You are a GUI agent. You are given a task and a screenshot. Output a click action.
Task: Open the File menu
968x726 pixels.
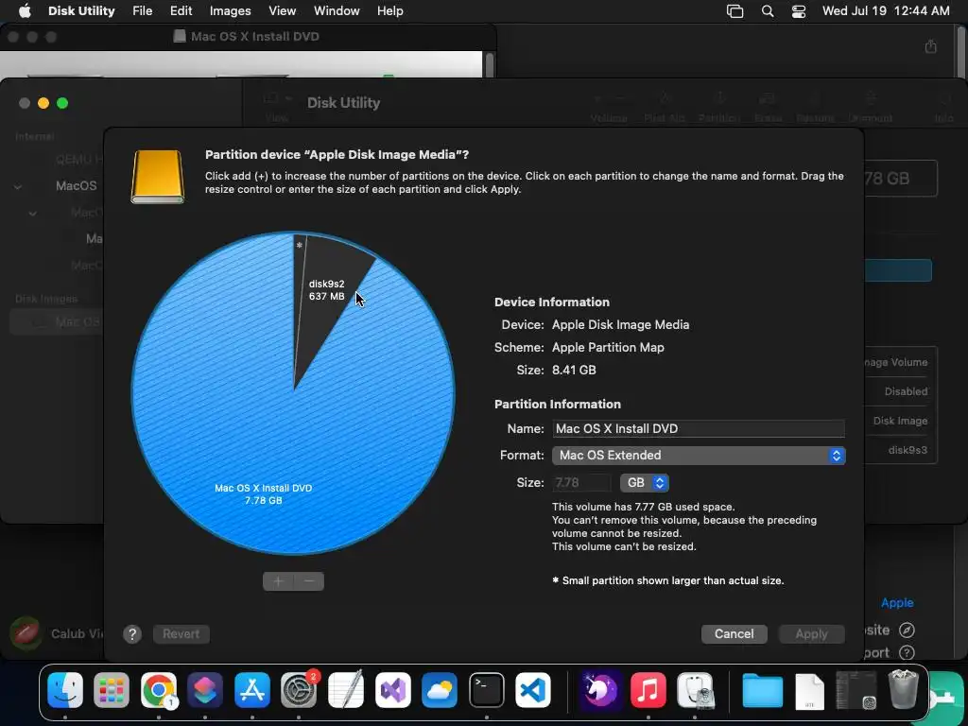[x=142, y=11]
